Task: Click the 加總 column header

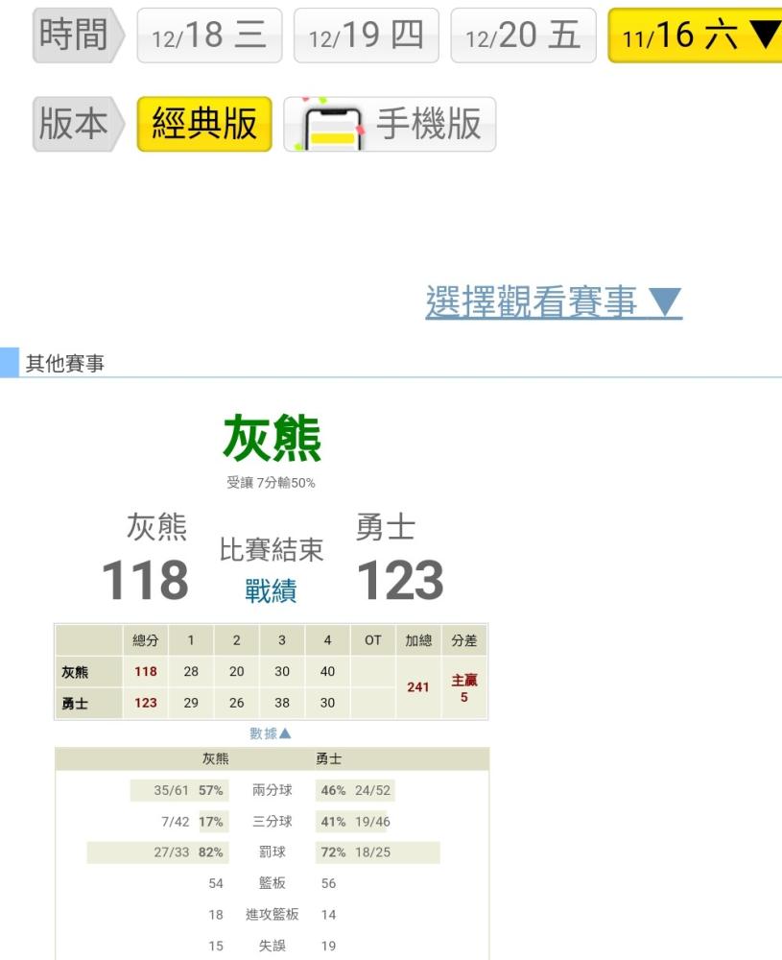Action: pyautogui.click(x=418, y=640)
